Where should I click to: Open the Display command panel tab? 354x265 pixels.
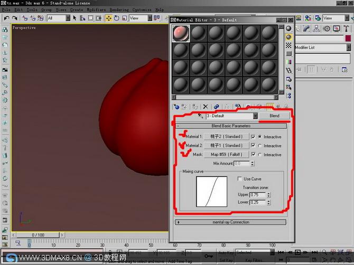coord(337,29)
